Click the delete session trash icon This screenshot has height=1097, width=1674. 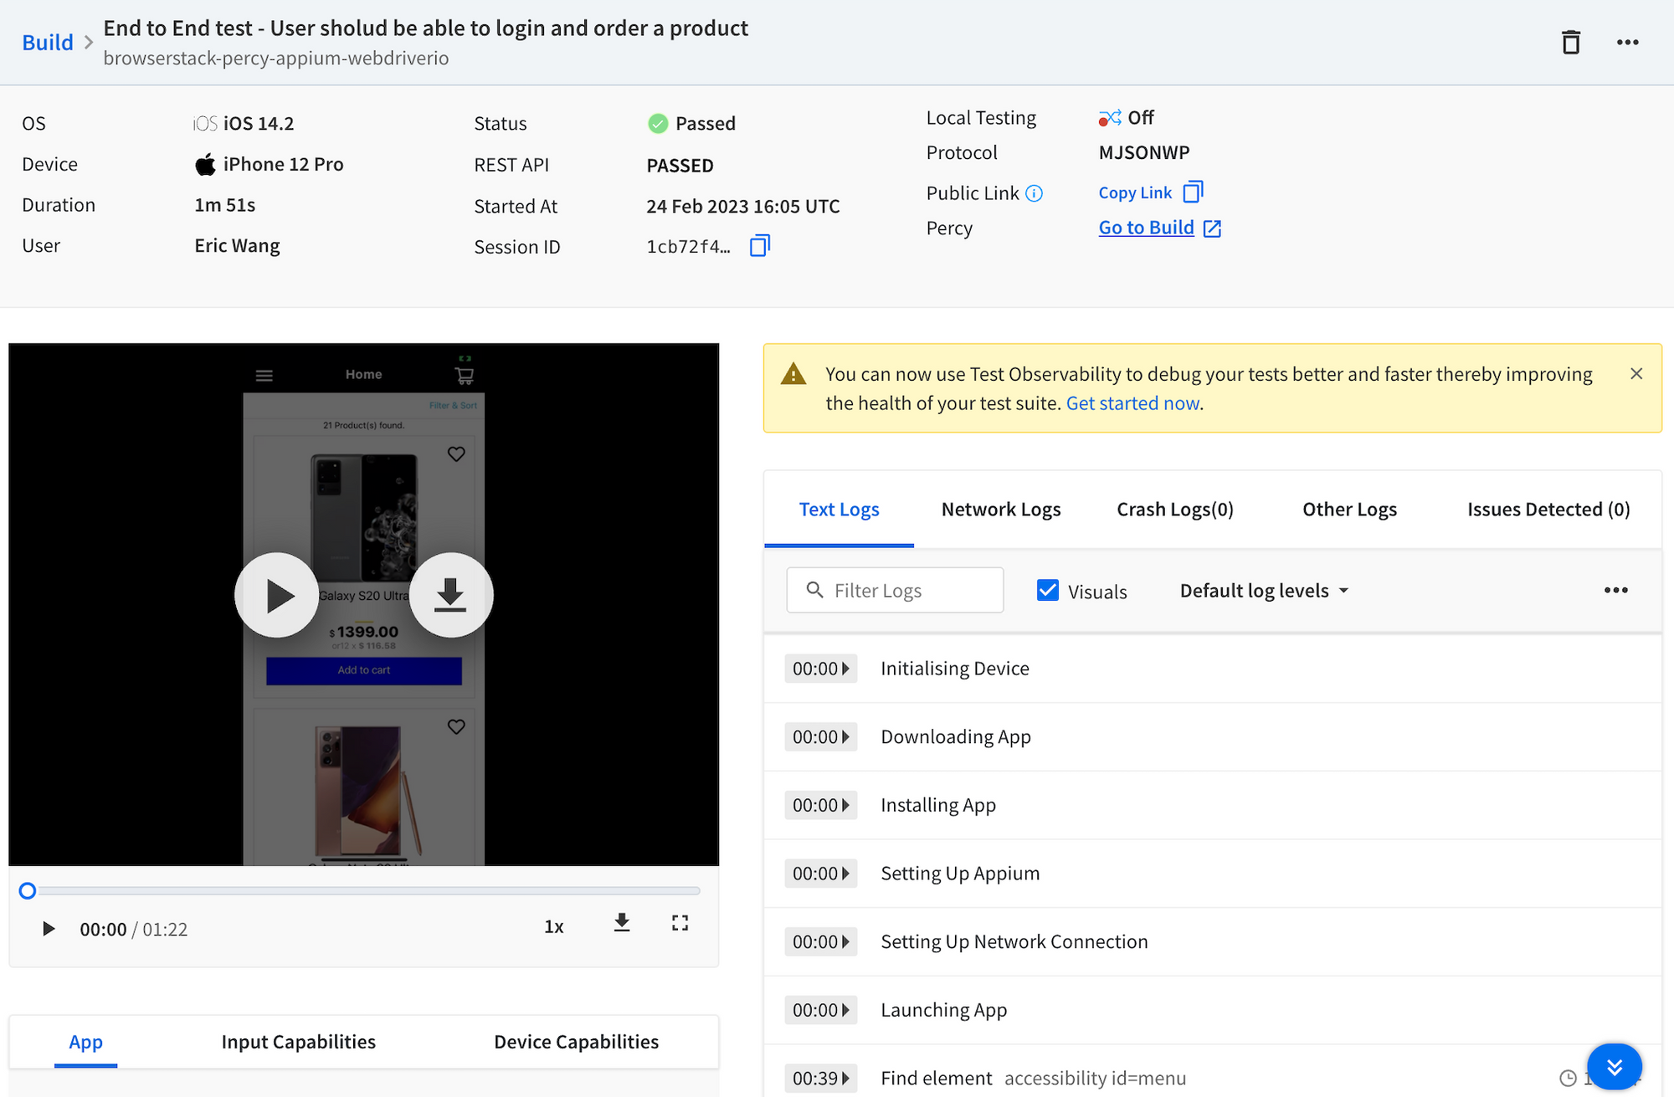1570,42
